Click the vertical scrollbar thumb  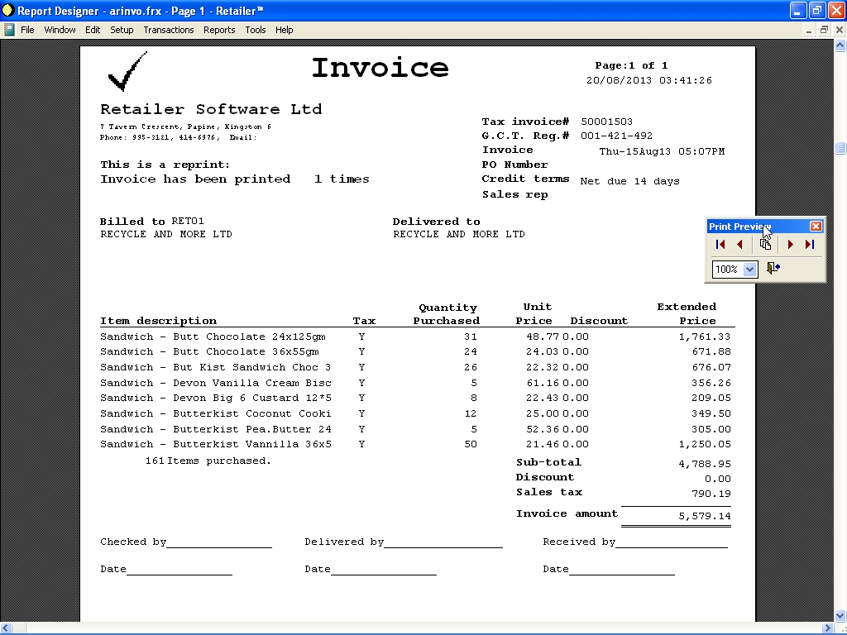pyautogui.click(x=840, y=148)
